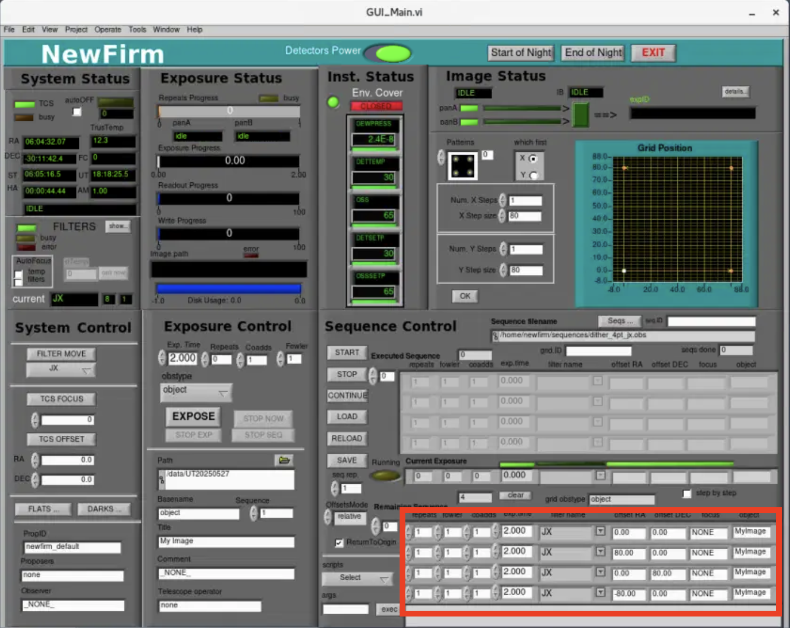The height and width of the screenshot is (628, 790).
Task: Click the FILTER MOVE button
Action: [61, 354]
